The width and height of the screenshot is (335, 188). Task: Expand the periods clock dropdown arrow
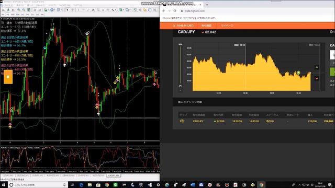(x=54, y=10)
